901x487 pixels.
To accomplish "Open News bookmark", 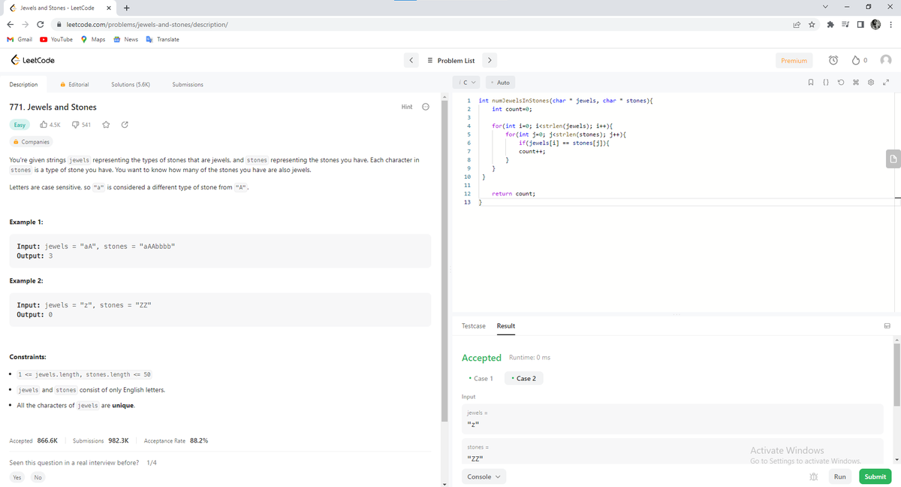I will pos(125,39).
